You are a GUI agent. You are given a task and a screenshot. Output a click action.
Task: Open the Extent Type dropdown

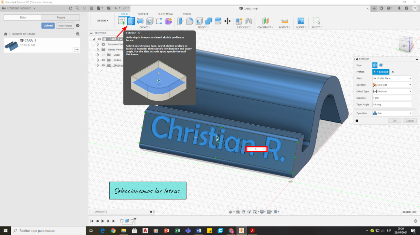(x=392, y=91)
